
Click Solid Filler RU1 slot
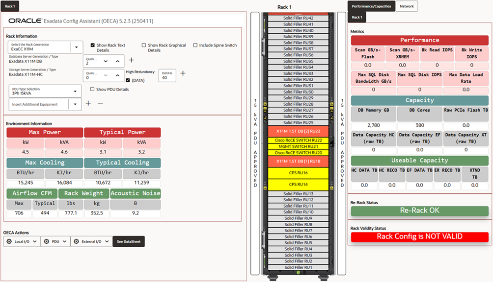[x=299, y=268]
